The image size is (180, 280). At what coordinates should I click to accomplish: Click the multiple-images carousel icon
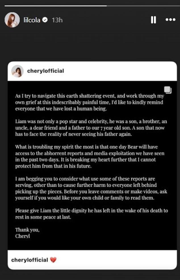click(168, 90)
